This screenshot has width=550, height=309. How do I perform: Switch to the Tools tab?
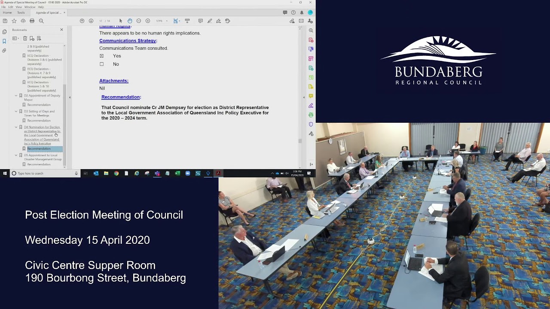pyautogui.click(x=21, y=12)
